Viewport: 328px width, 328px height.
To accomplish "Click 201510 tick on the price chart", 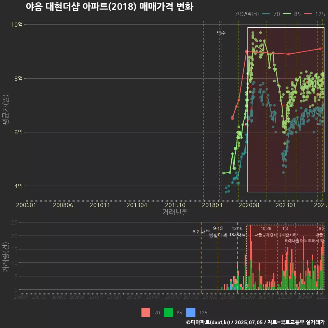I will pyautogui.click(x=175, y=205).
